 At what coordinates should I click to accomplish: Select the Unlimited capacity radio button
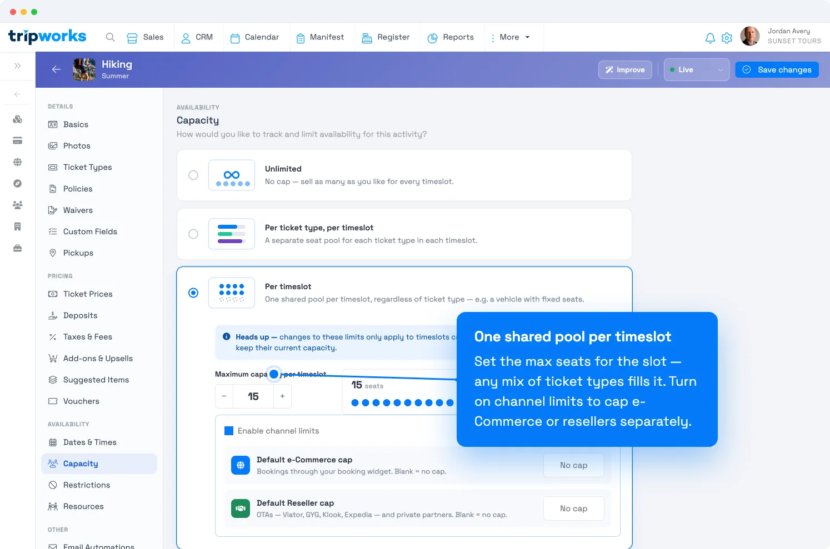[193, 175]
